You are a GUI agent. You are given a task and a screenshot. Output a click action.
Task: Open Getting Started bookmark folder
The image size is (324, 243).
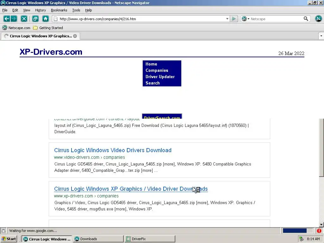point(48,28)
